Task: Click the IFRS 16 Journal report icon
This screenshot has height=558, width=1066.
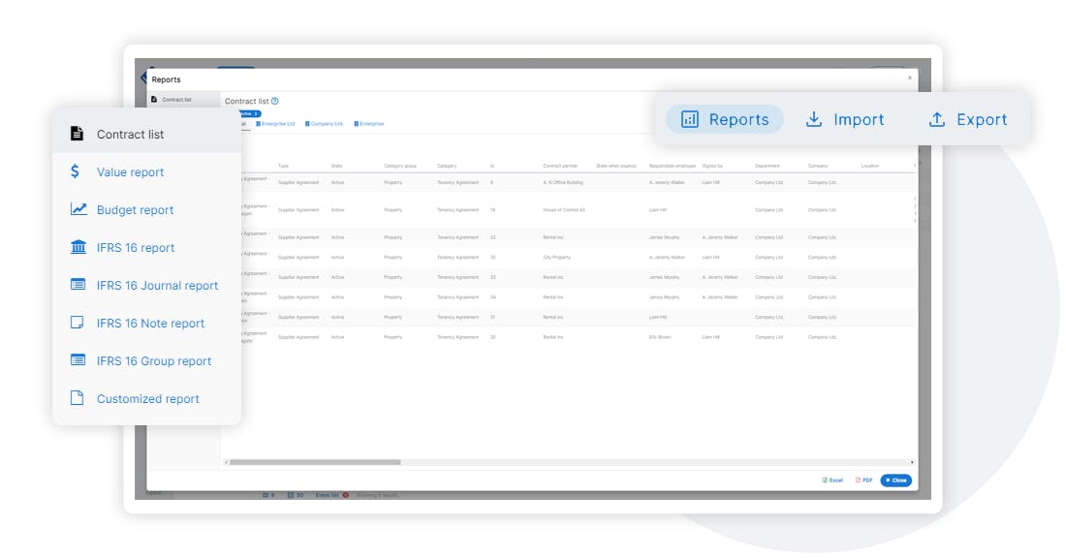Action: [x=78, y=284]
